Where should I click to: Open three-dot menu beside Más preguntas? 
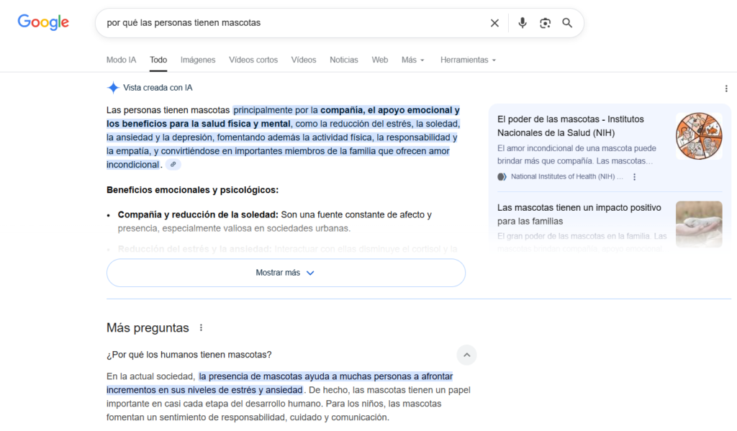(x=201, y=328)
